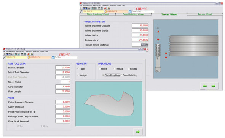Viewport: 225px width, 138px height.
Task: Click the green next arrow in Tool Data window
Action: pyautogui.click(x=138, y=132)
